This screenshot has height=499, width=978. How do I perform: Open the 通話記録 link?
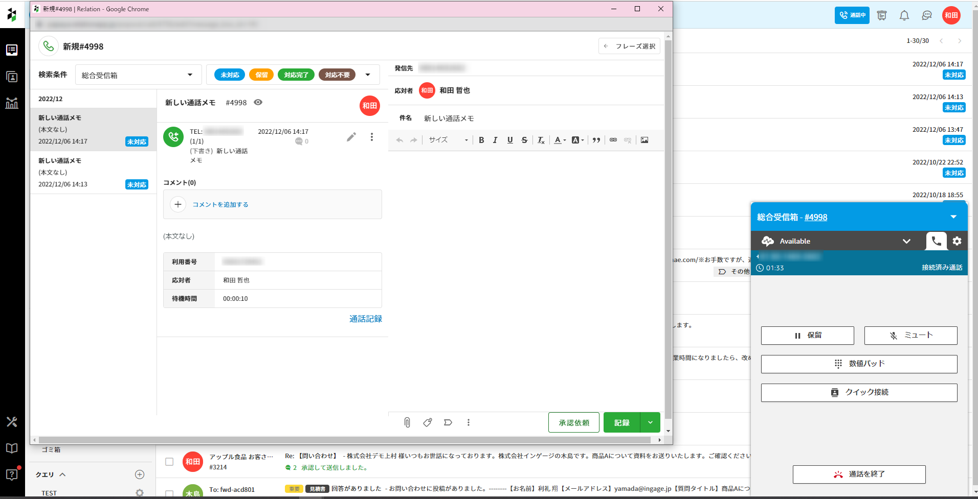(x=365, y=319)
